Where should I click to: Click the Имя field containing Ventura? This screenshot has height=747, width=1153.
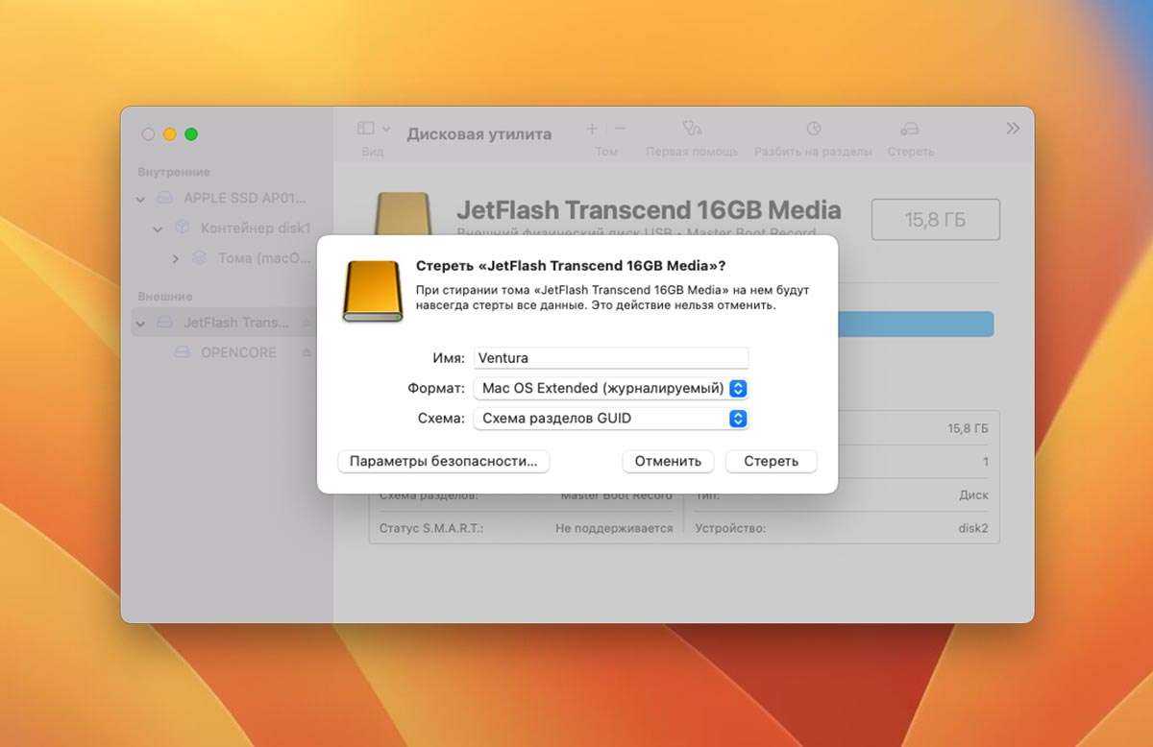click(611, 358)
